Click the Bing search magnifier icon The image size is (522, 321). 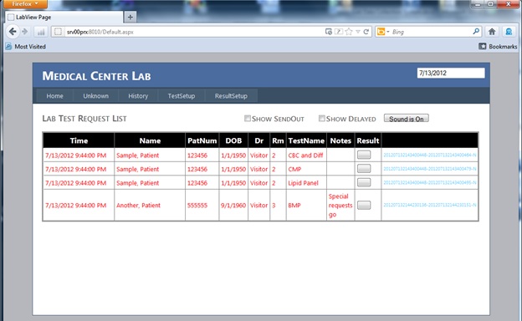476,31
